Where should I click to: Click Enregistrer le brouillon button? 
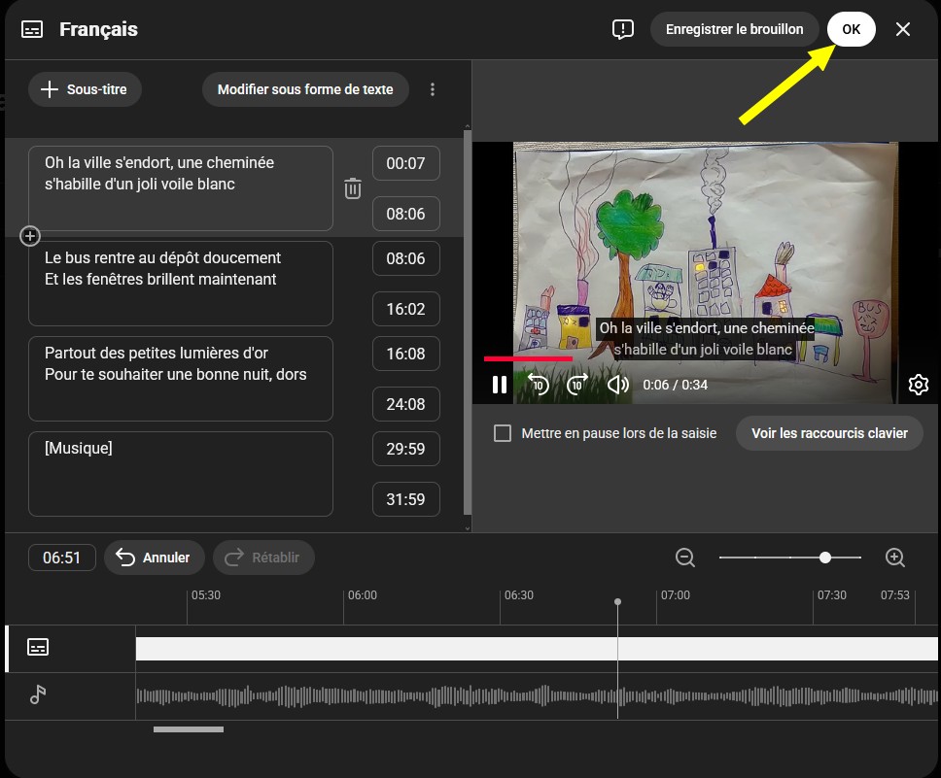pos(734,29)
